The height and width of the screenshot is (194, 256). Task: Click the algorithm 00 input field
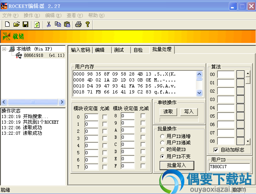click(226, 74)
